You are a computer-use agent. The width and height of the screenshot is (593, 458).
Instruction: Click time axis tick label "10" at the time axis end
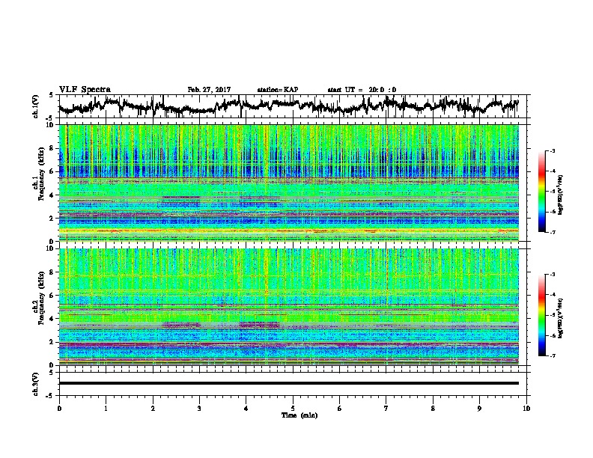coord(526,409)
